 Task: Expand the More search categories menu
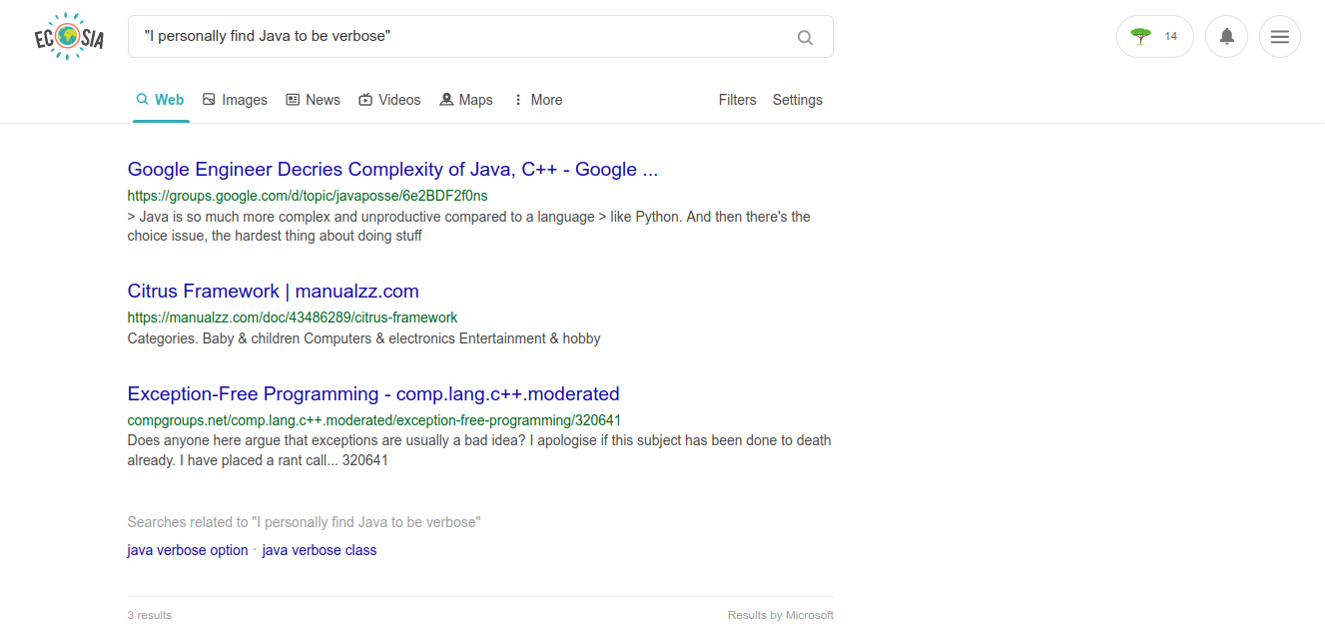tap(537, 100)
